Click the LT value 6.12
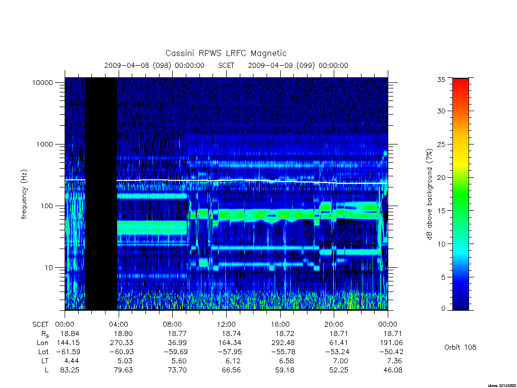517x388 pixels. (233, 361)
